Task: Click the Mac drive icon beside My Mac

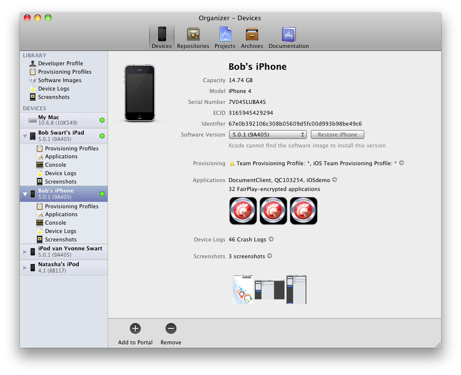Action: point(33,120)
